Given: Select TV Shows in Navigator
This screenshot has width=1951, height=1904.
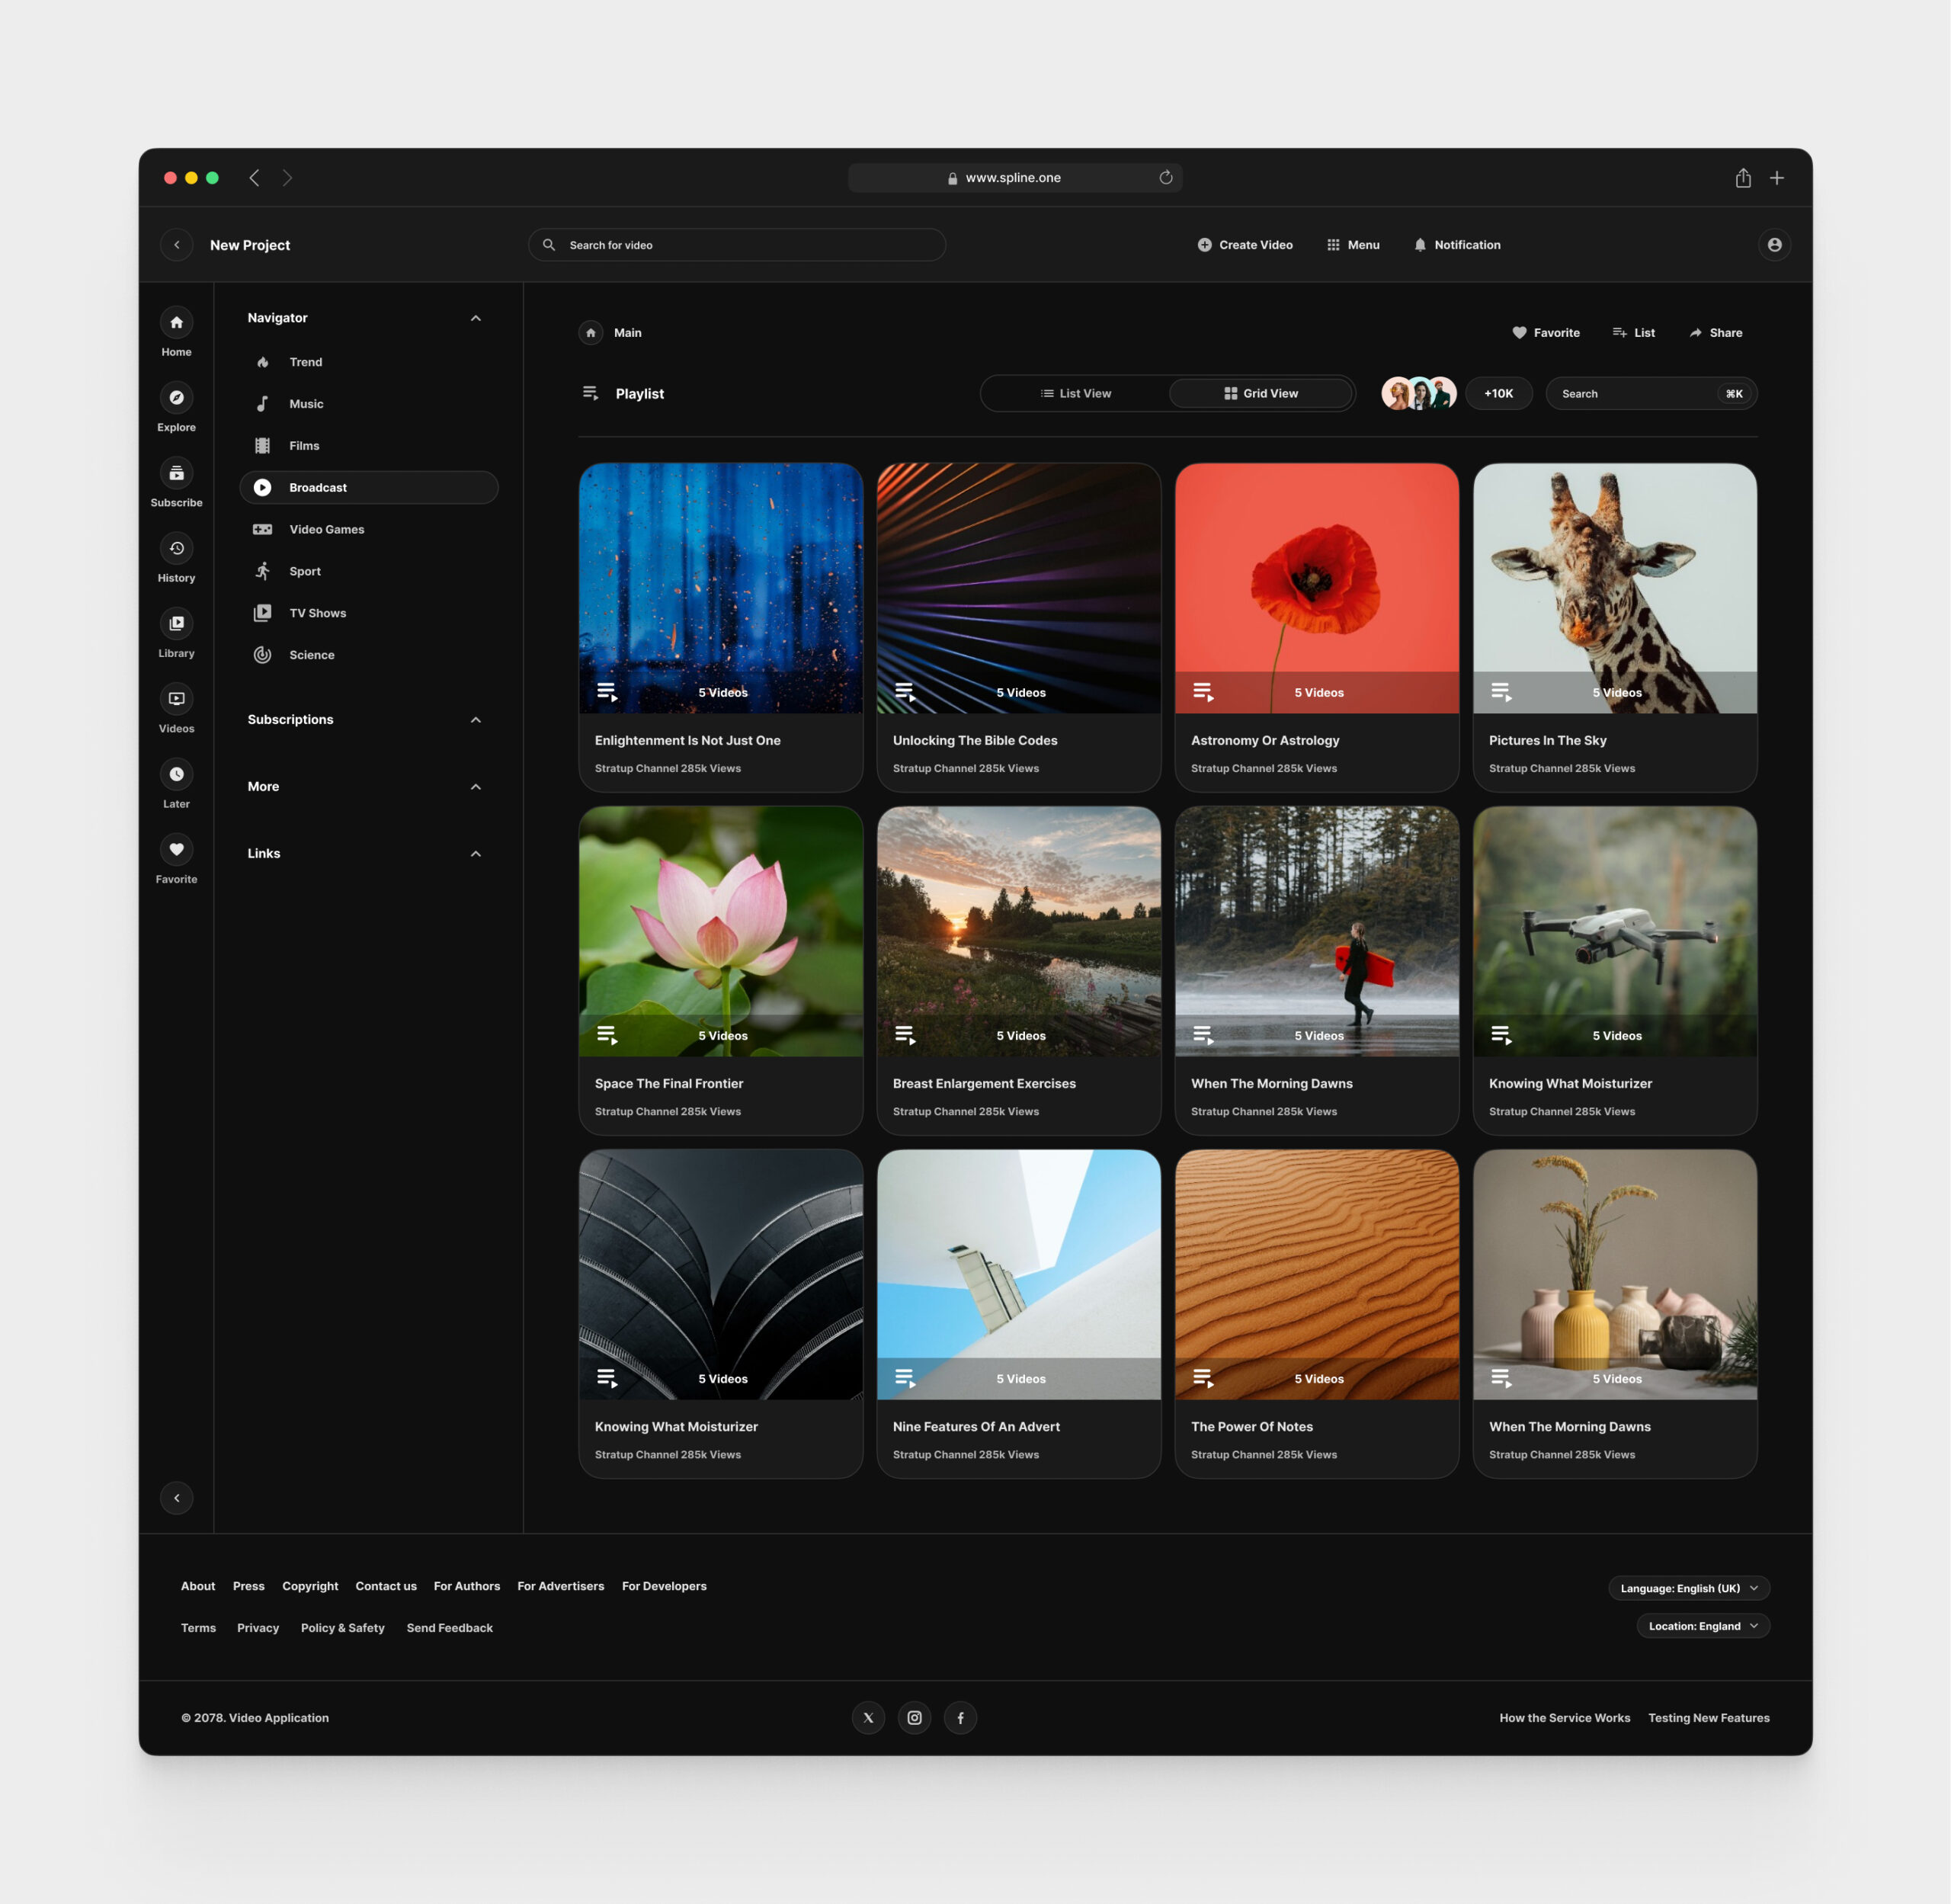Looking at the screenshot, I should pyautogui.click(x=369, y=613).
